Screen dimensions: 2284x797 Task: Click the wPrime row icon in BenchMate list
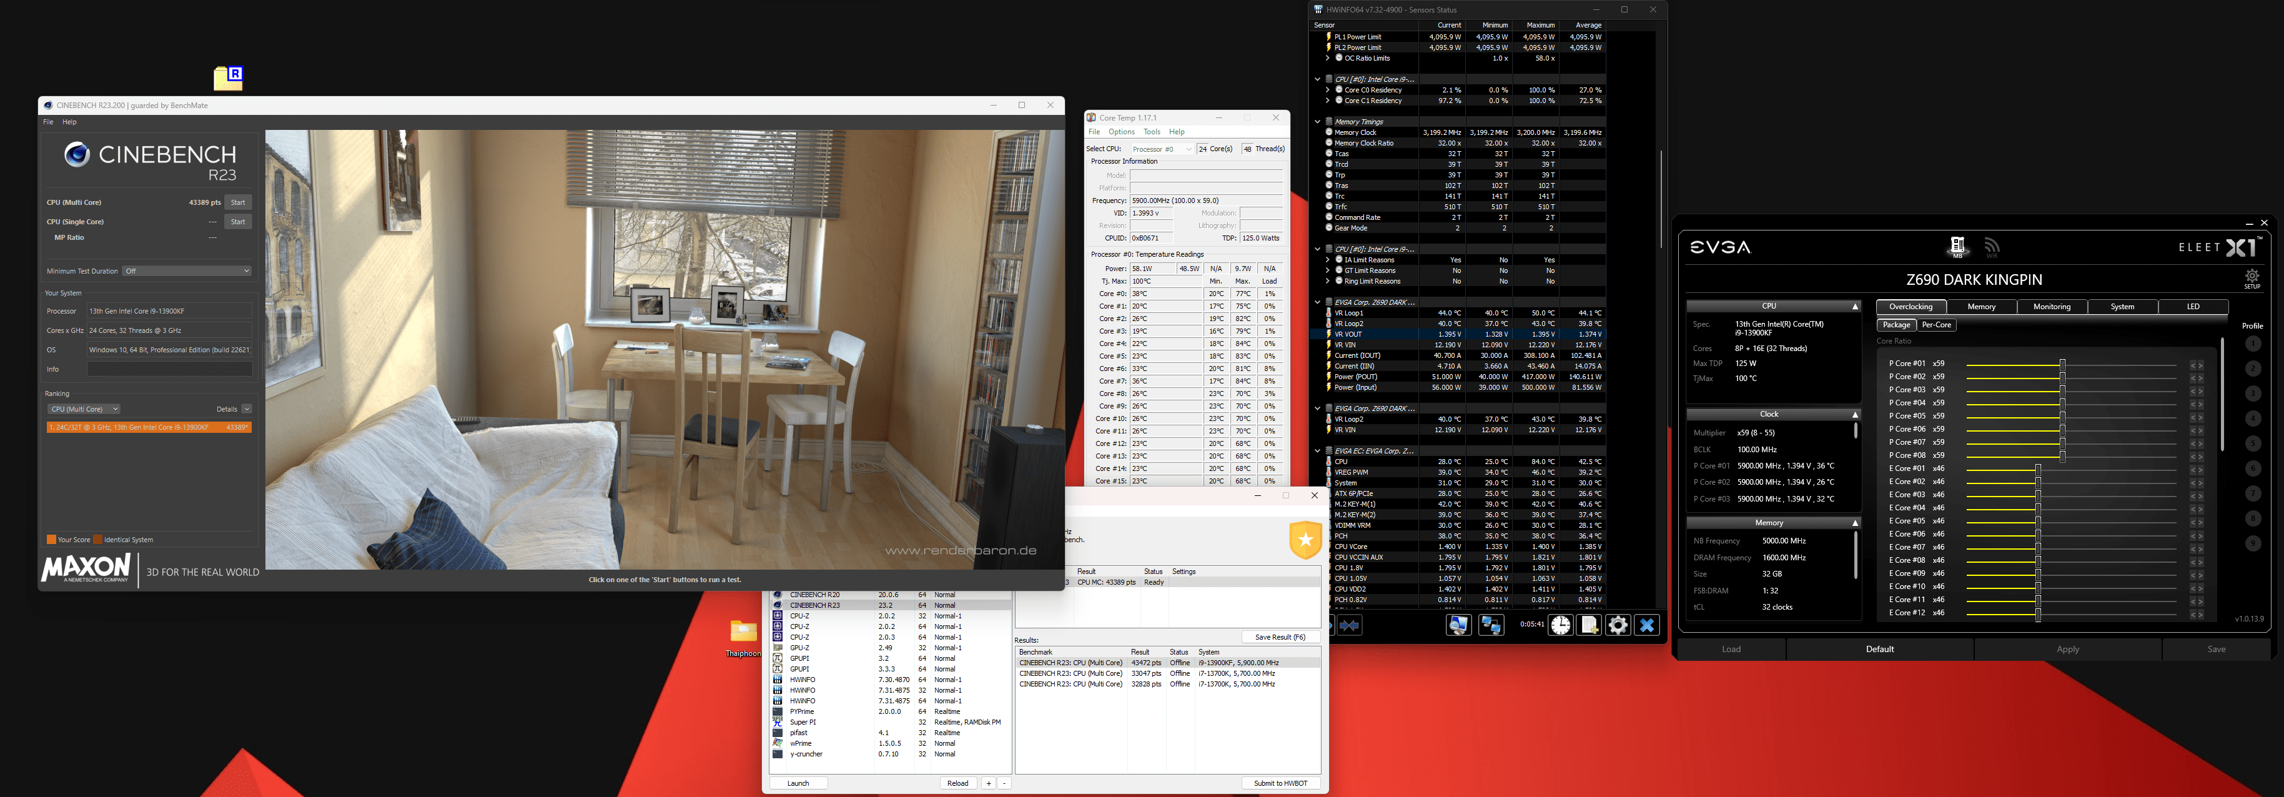coord(778,744)
